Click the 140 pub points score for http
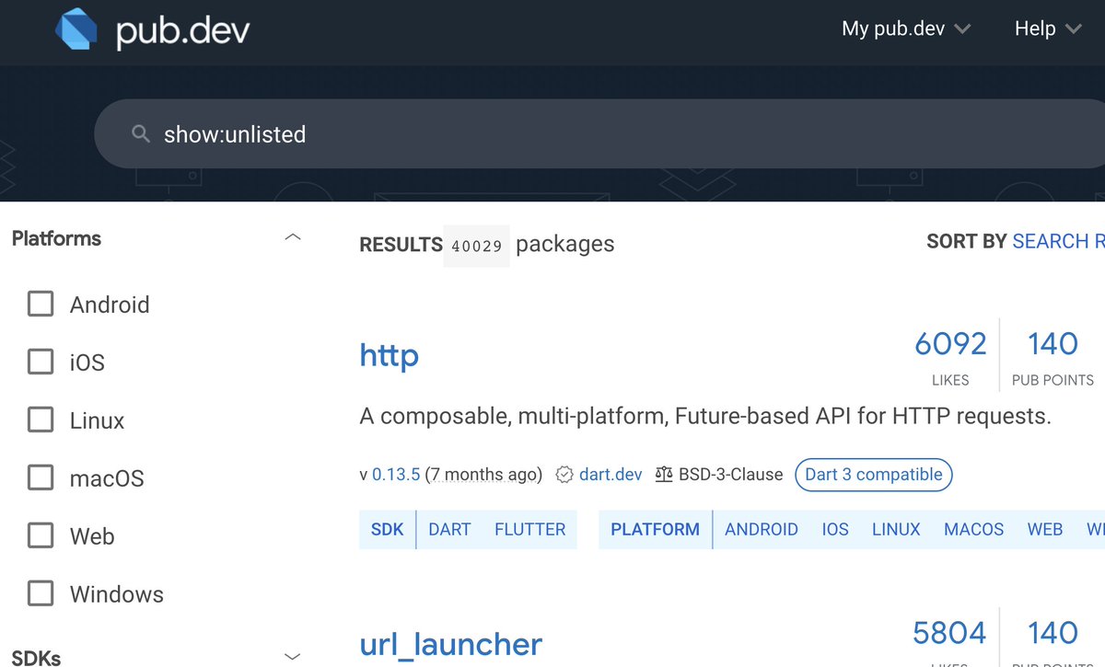This screenshot has height=667, width=1105. coord(1053,344)
